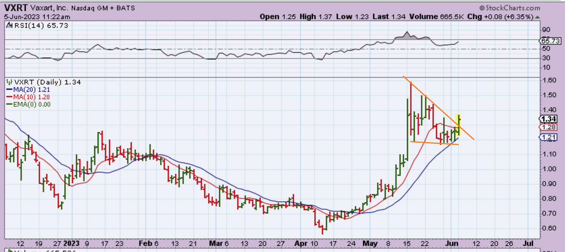This screenshot has width=565, height=252.
Task: Click the blue 1.21 MA price tag
Action: coord(549,137)
